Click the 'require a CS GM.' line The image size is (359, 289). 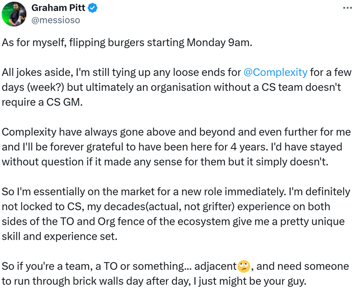coord(42,102)
